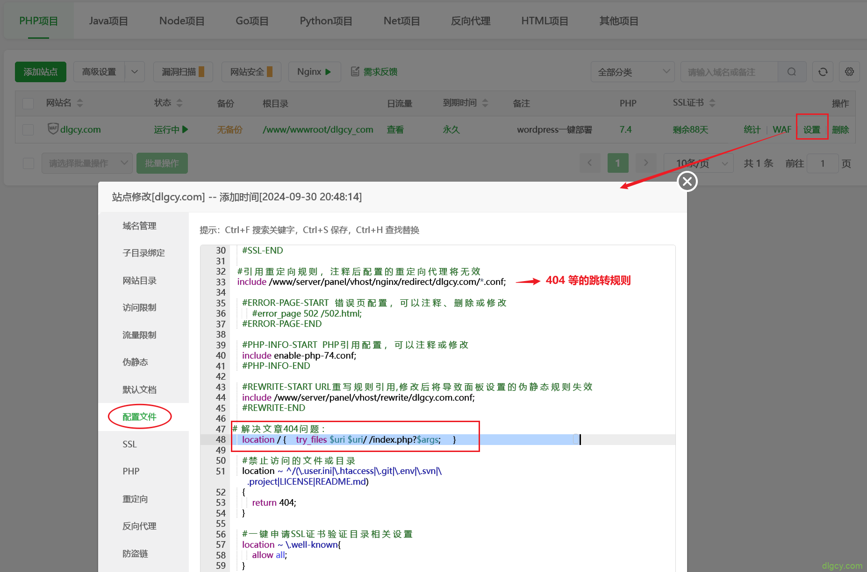This screenshot has width=867, height=572.
Task: Click the 漏洞扫描 button
Action: [x=183, y=72]
